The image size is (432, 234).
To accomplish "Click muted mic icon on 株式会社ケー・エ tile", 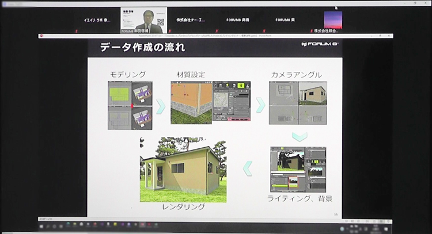I will tap(170, 31).
